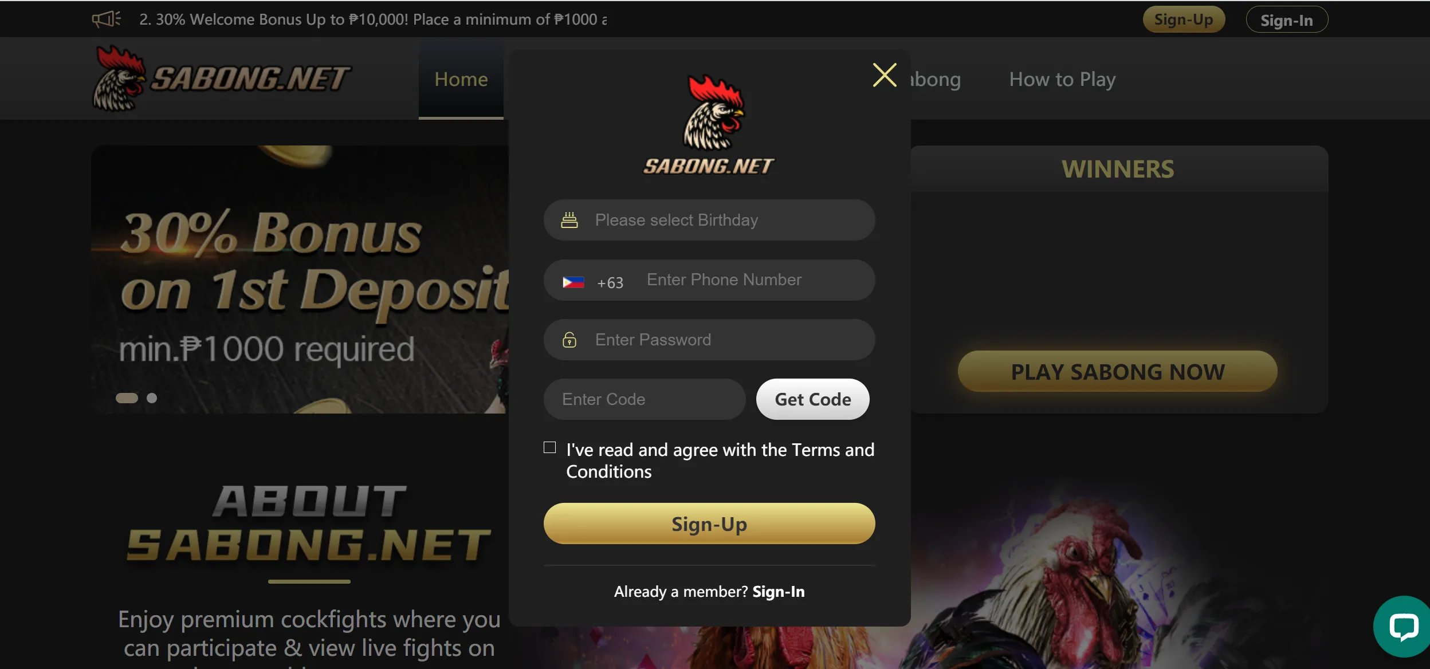The height and width of the screenshot is (669, 1430).
Task: Click the padlock password field icon
Action: click(x=570, y=339)
